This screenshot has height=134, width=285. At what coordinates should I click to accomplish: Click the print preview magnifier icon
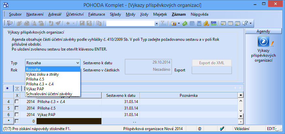pyautogui.click(x=34, y=23)
